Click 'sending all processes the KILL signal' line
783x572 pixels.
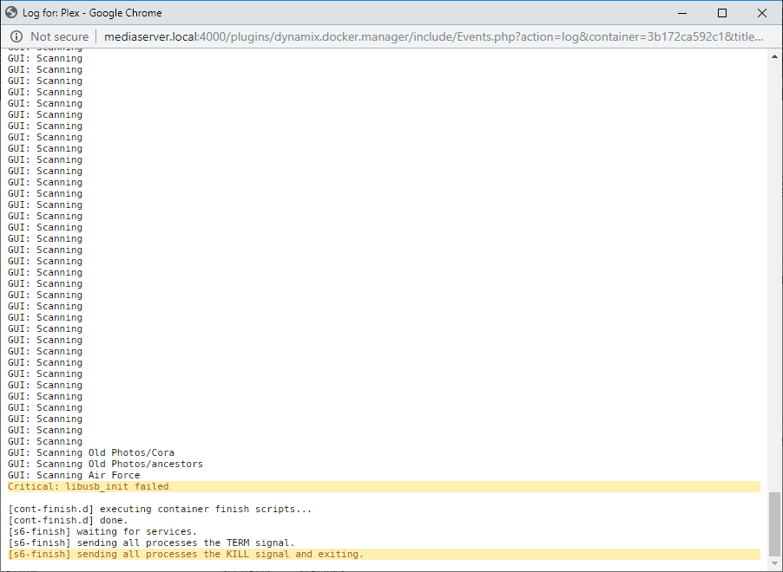coord(384,555)
